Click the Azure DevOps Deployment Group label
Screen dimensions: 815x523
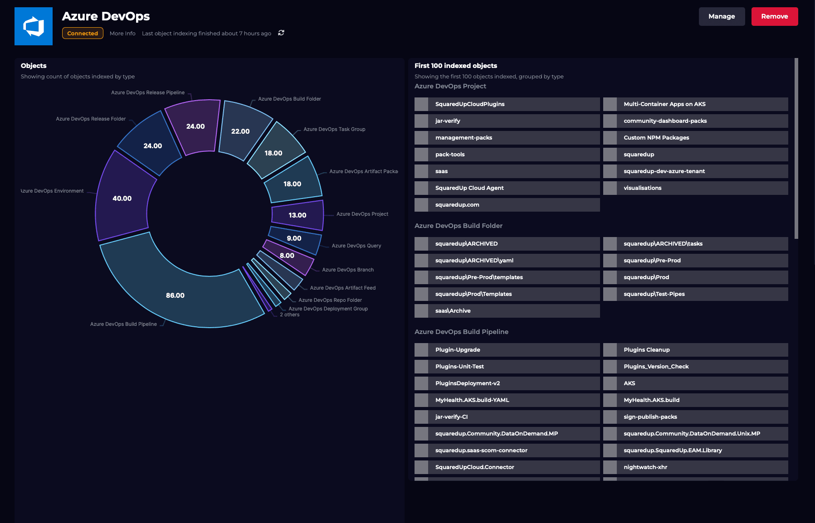click(x=328, y=309)
